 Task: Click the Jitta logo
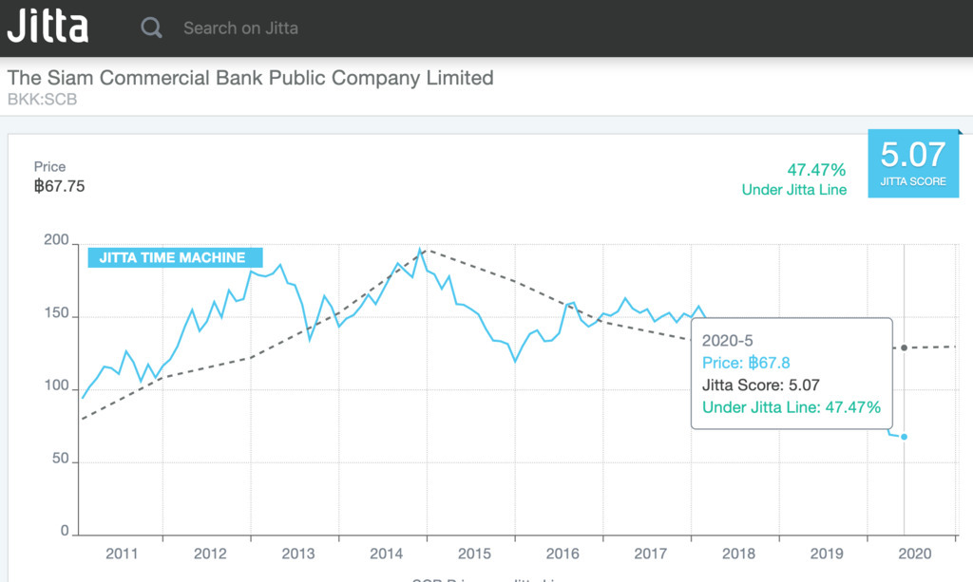click(48, 27)
